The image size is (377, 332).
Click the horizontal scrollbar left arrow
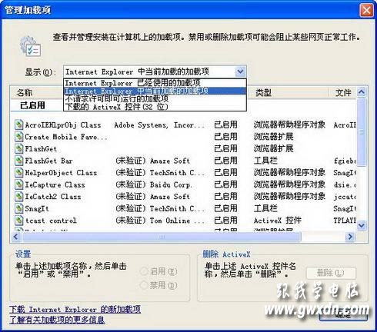coord(15,237)
